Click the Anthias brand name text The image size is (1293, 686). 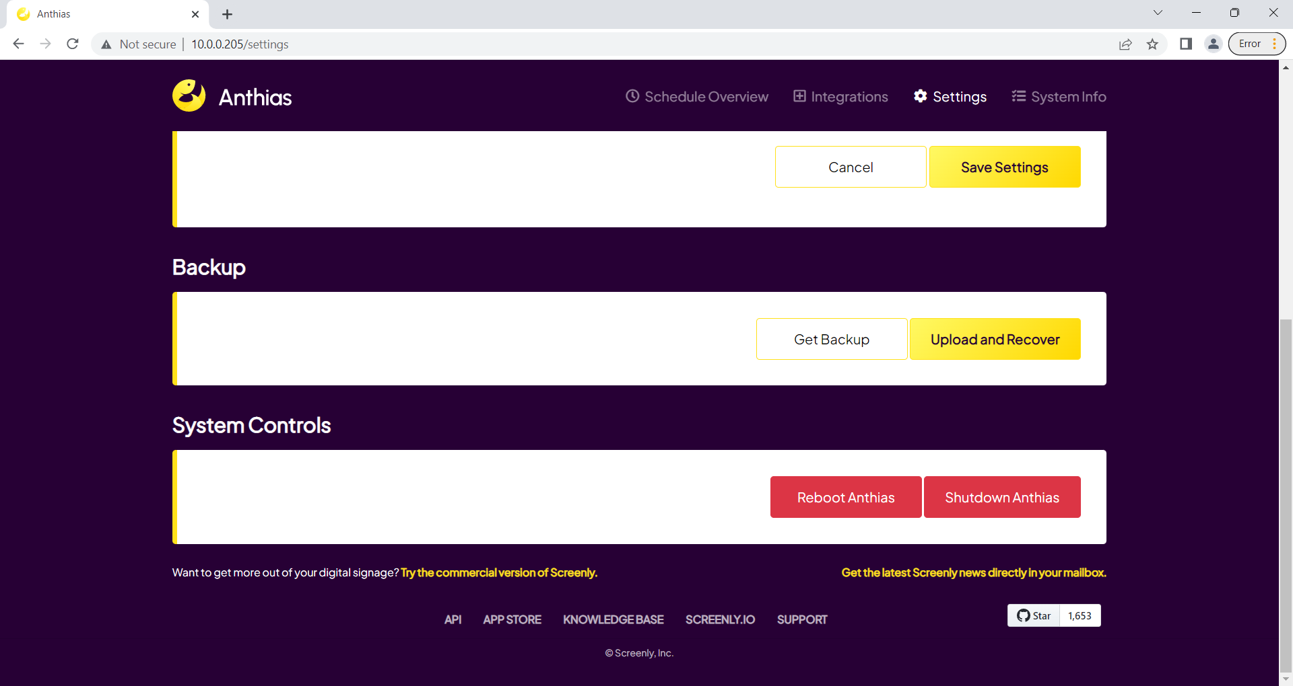[x=255, y=98]
